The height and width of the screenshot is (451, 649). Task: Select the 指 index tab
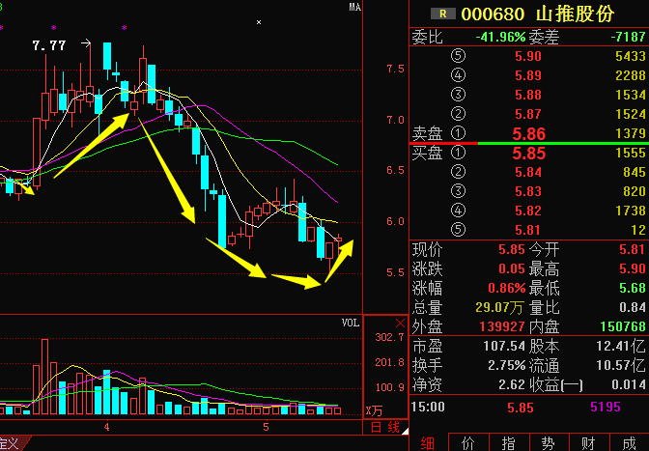click(x=508, y=441)
